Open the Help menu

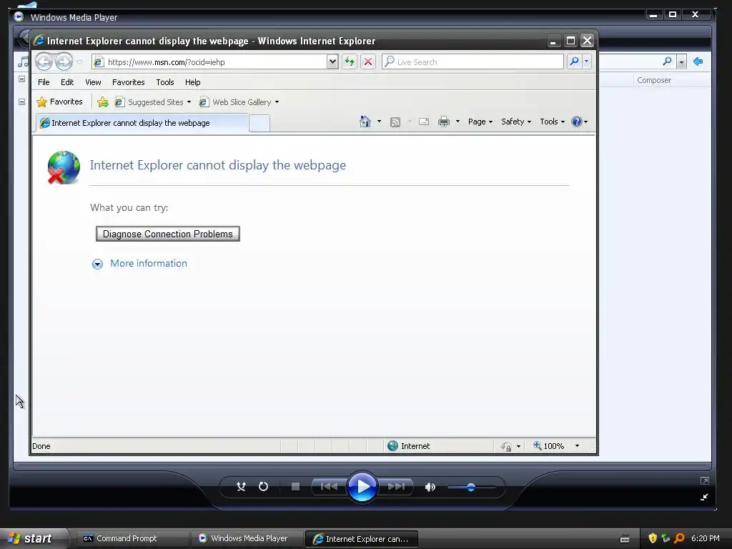[x=192, y=82]
